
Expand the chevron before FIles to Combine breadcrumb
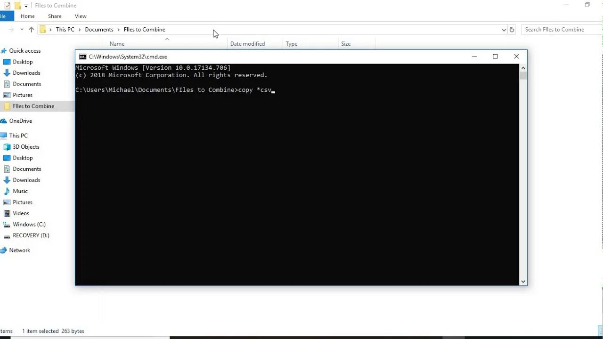118,30
